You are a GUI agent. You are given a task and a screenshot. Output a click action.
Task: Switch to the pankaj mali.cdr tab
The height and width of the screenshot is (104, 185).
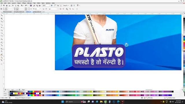[x=37, y=12]
